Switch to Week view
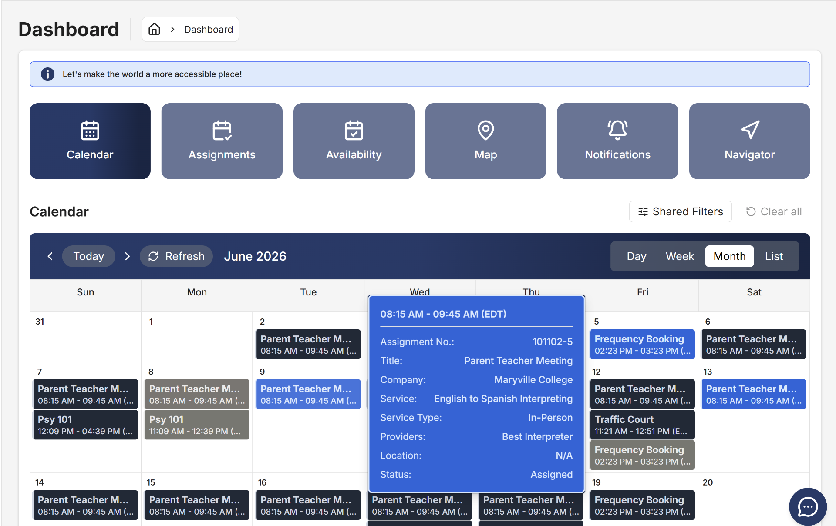836x526 pixels. 680,256
